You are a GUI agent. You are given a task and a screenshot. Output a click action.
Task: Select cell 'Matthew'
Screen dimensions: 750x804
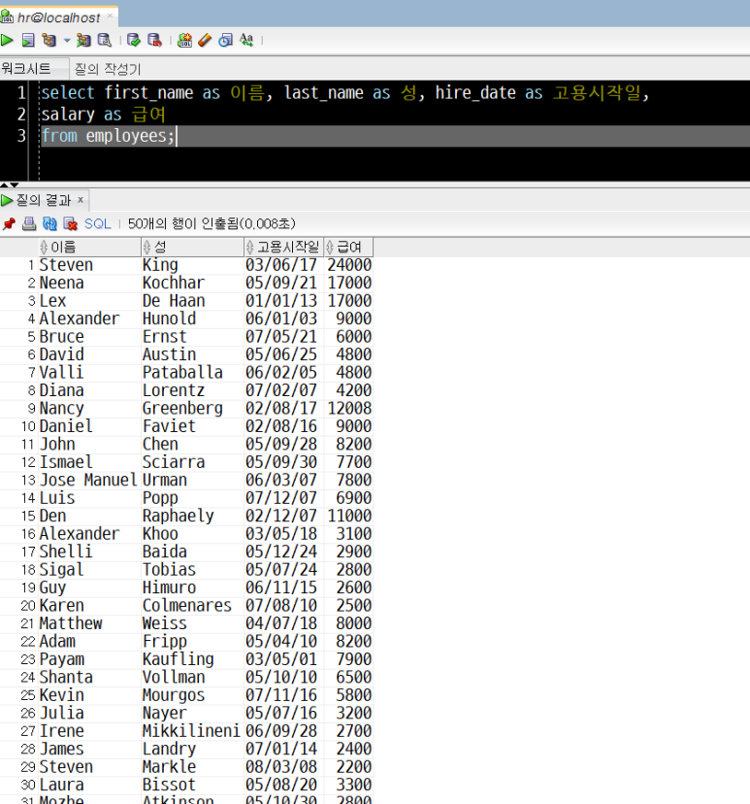point(89,624)
